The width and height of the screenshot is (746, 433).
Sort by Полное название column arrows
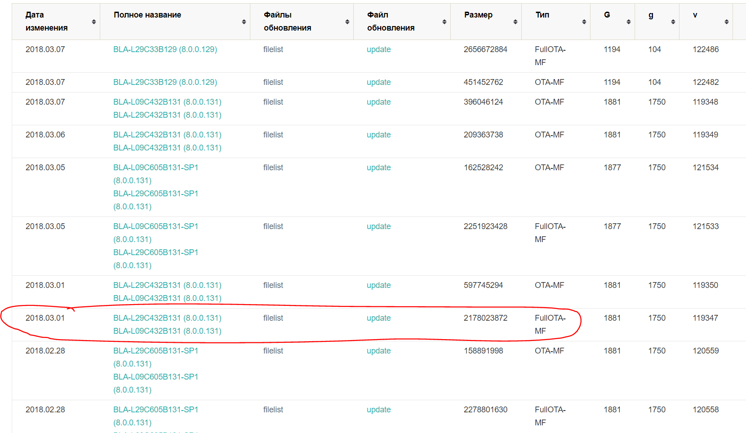pyautogui.click(x=244, y=22)
